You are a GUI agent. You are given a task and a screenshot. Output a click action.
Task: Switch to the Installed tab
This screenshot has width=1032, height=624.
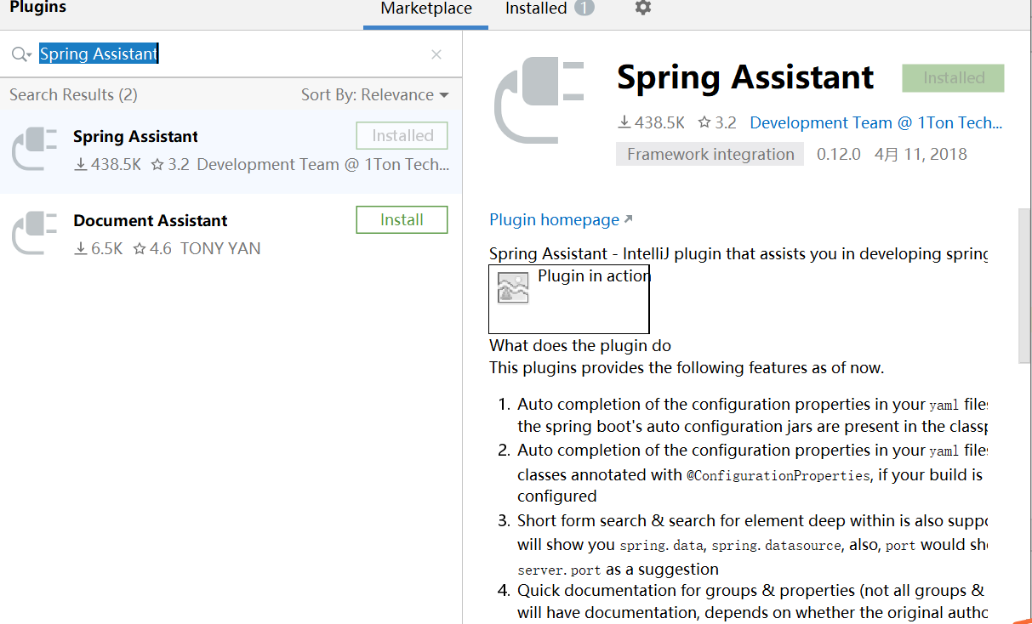(536, 9)
